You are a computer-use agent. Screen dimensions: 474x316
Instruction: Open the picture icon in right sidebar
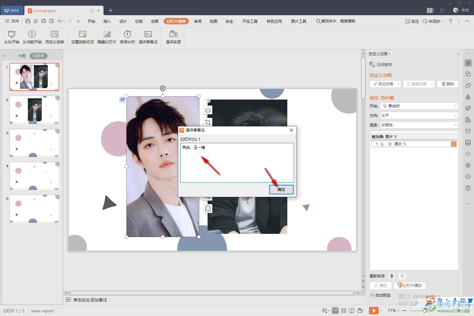tap(468, 143)
